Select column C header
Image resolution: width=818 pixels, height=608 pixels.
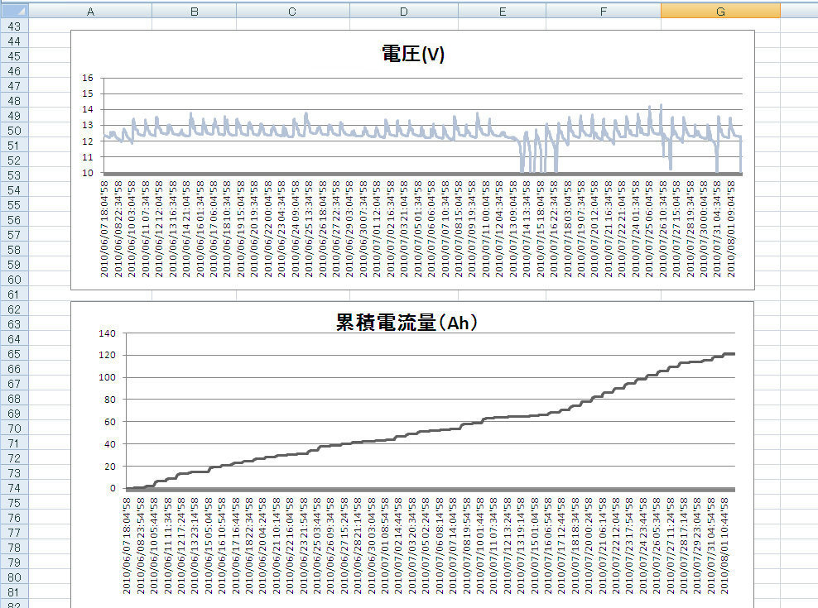click(x=292, y=12)
